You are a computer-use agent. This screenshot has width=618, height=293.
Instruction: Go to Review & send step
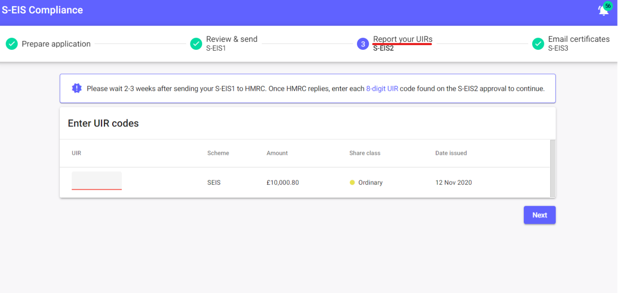232,39
